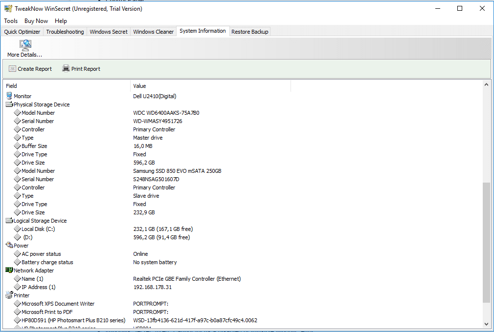Click the Value column header
The height and width of the screenshot is (332, 494).
click(210, 86)
